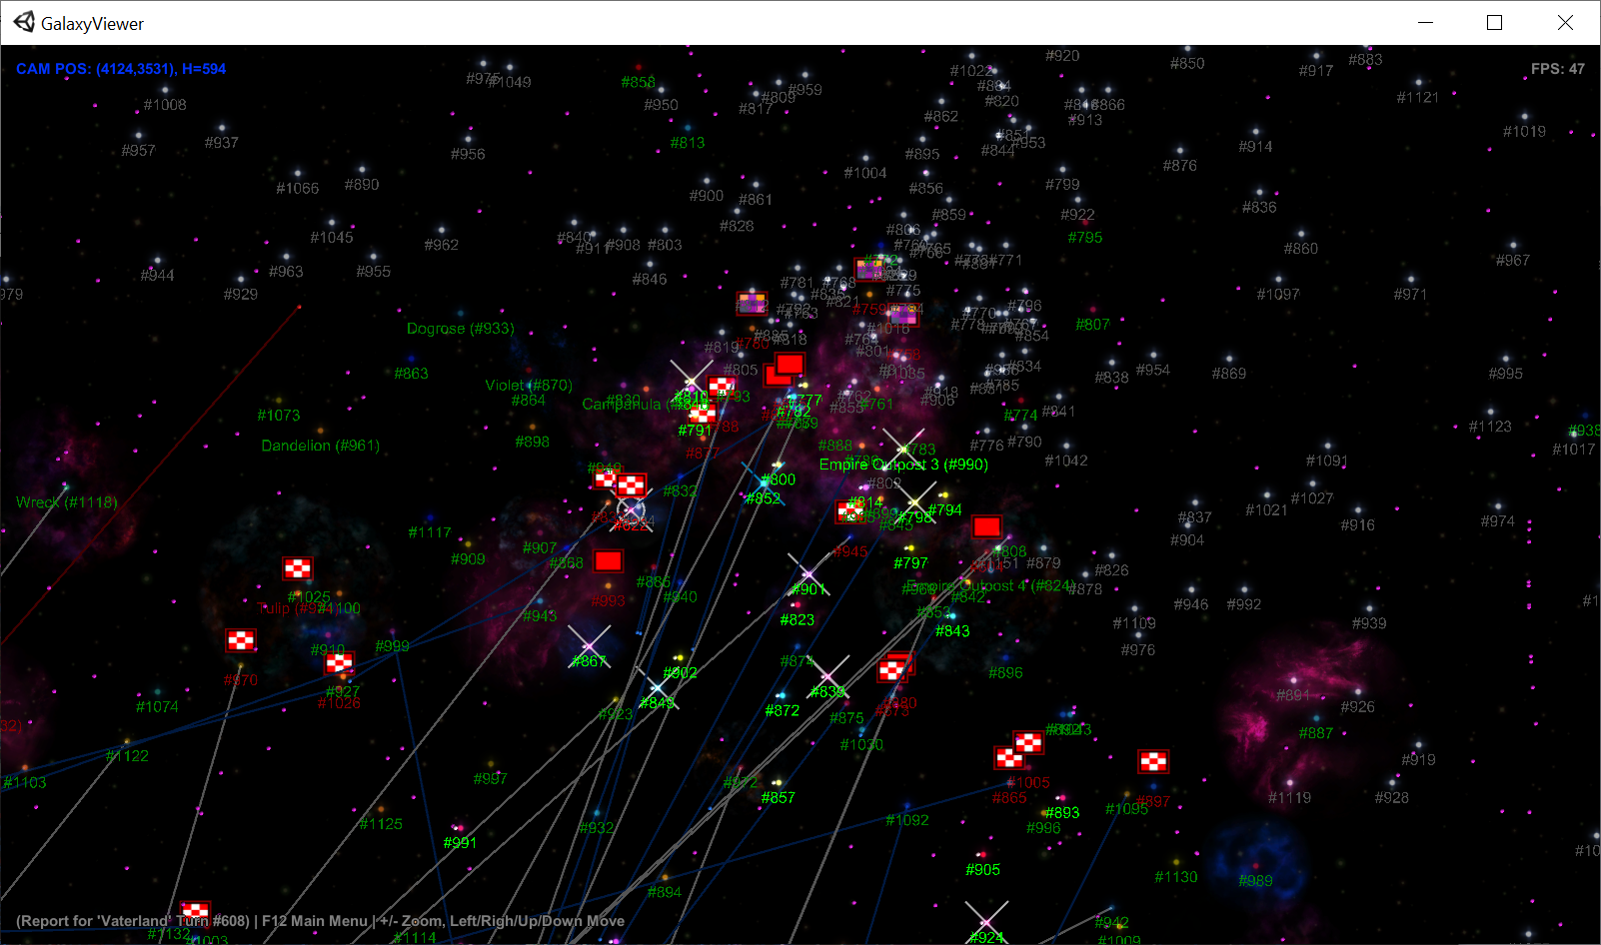Click the checkered flag near #897
Image resolution: width=1601 pixels, height=945 pixels.
1153,762
